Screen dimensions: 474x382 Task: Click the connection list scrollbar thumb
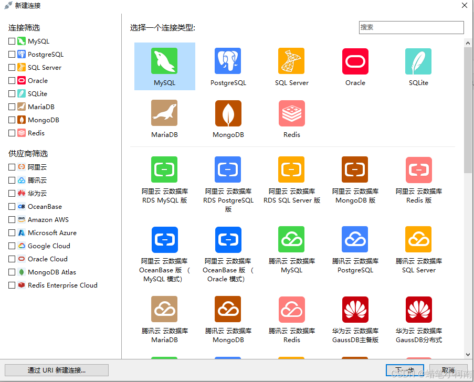coord(468,110)
